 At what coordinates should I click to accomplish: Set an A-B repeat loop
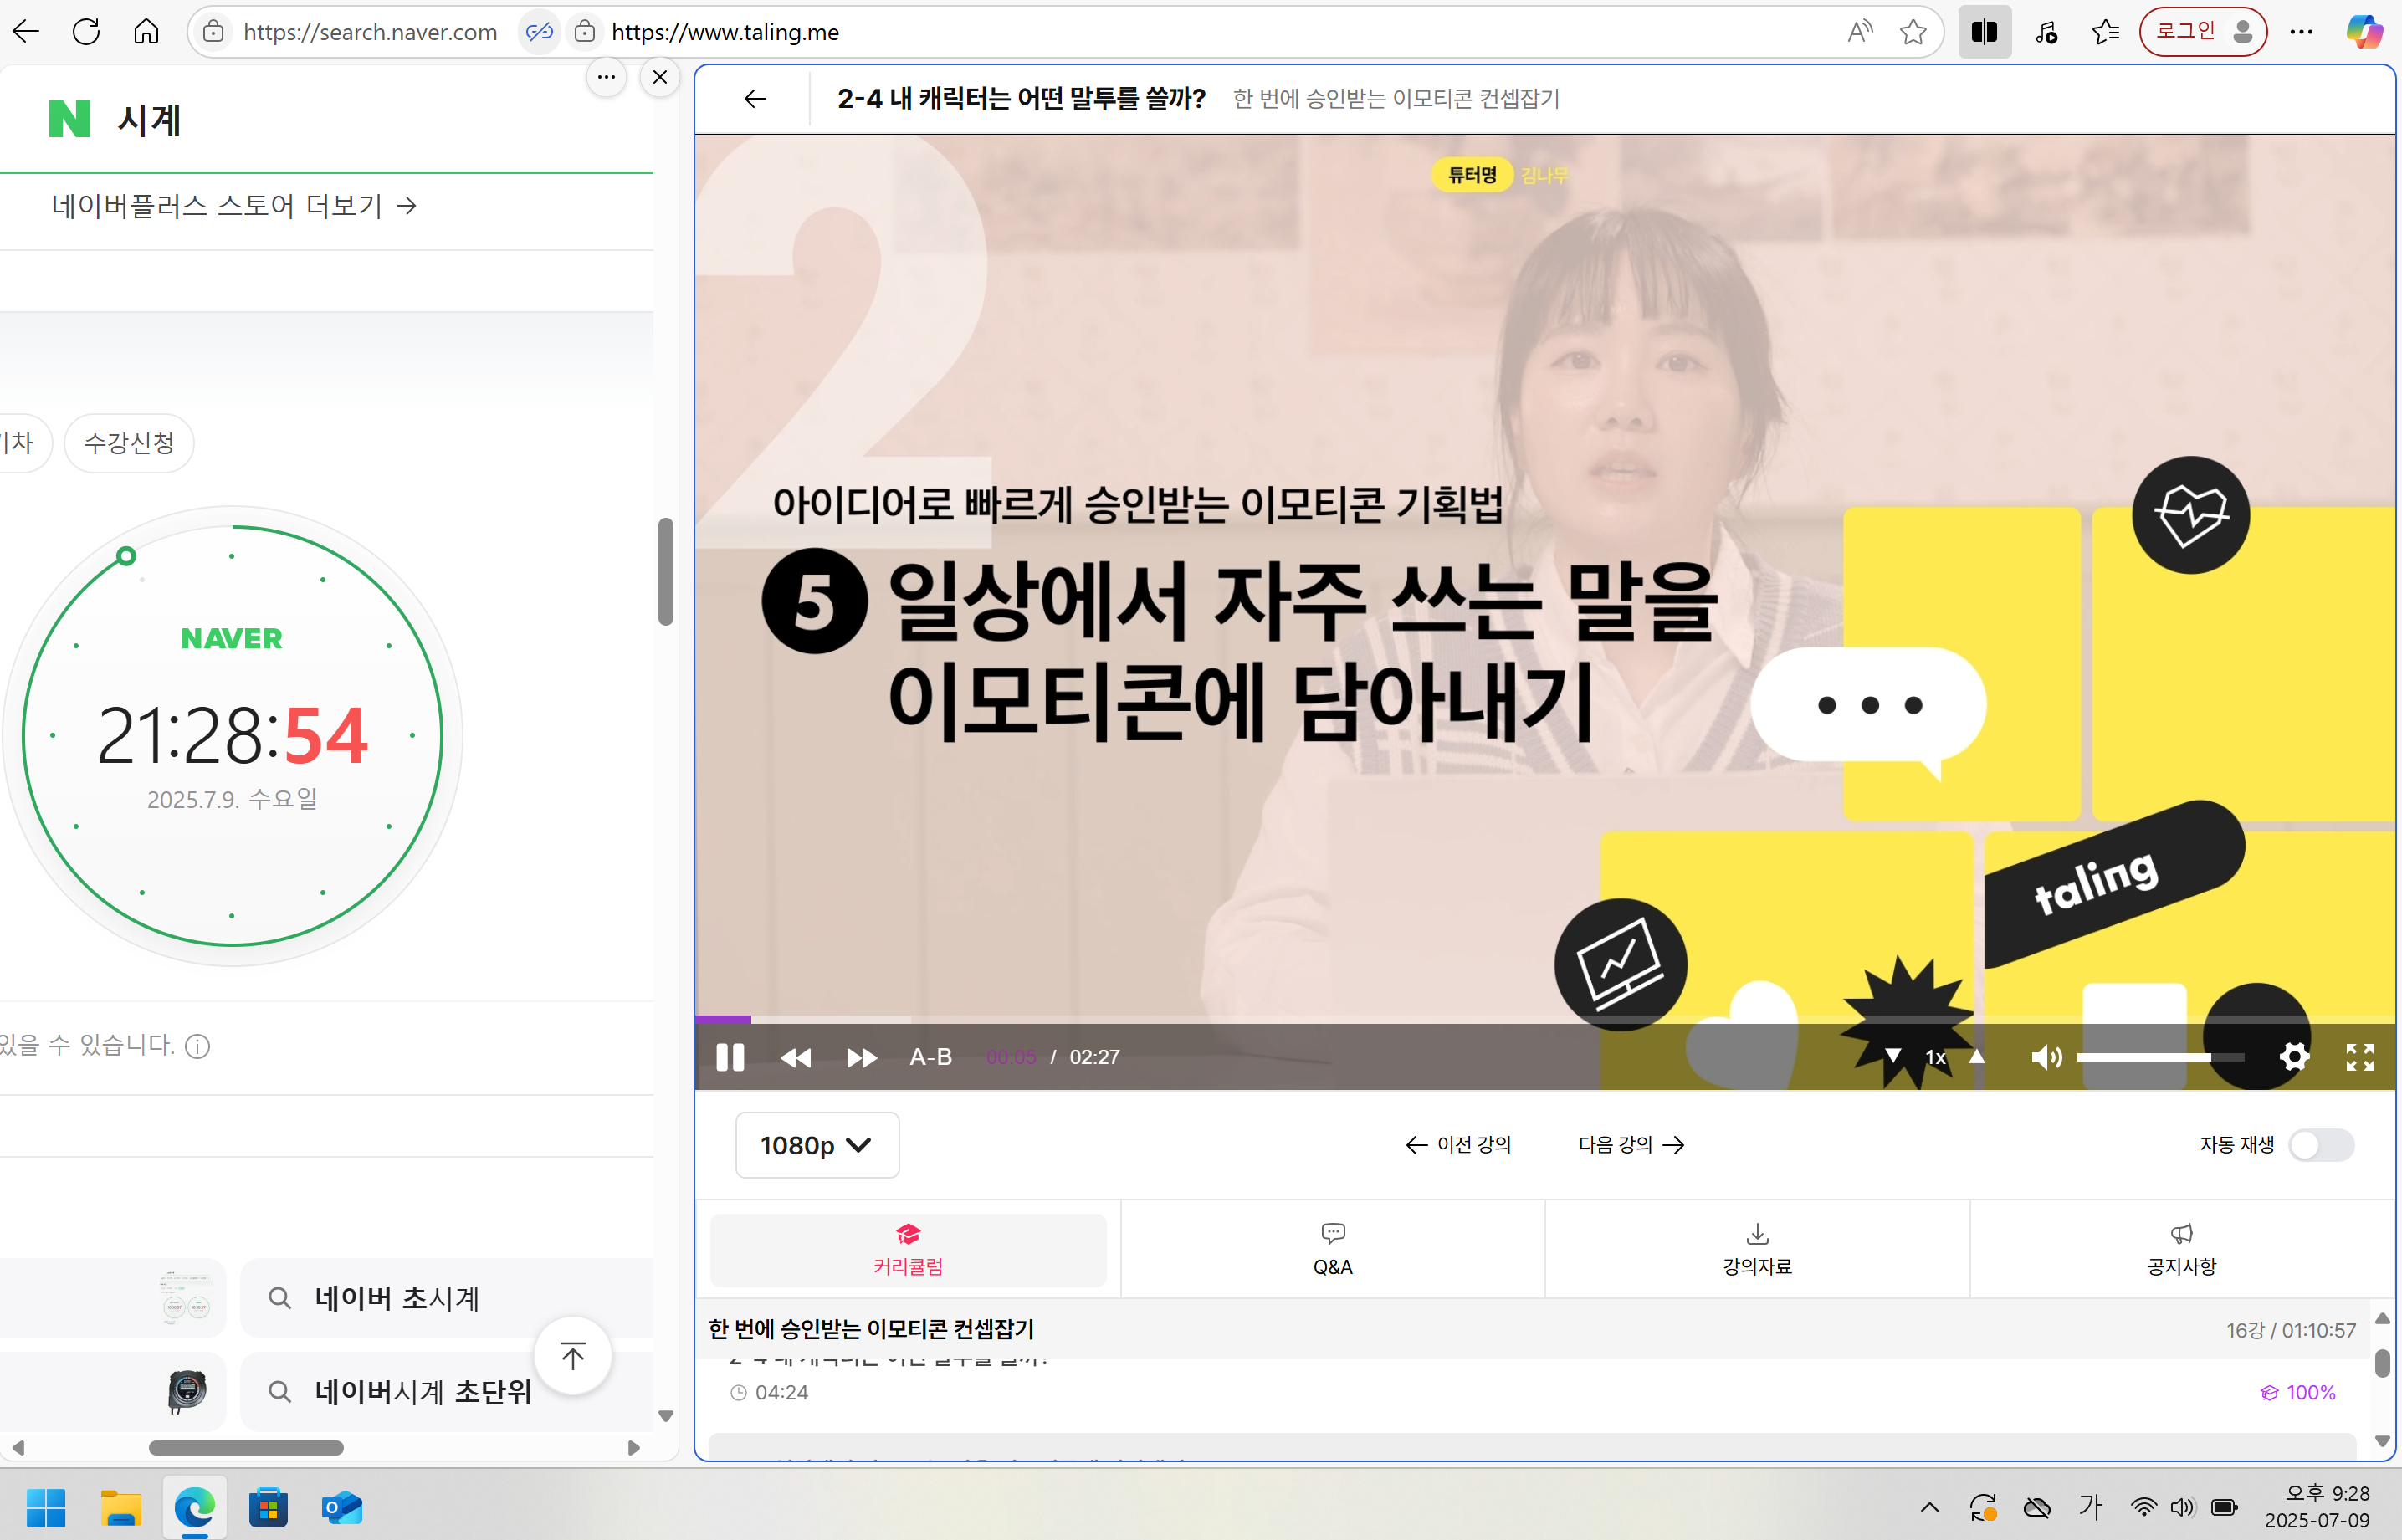click(x=929, y=1057)
